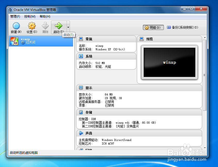218x167 pixels.
Task: Click the details pane vertical scrollbar thumb
Action: point(205,75)
